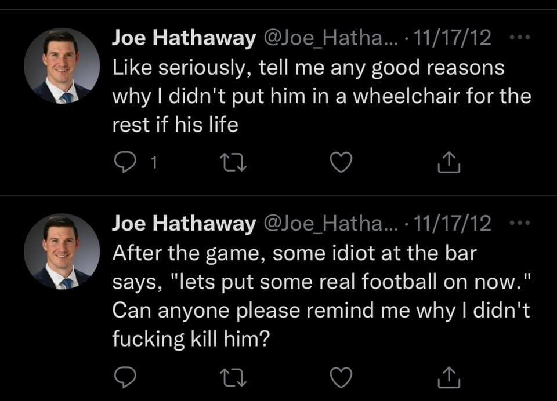Retweet the "After the game" tweet
The width and height of the screenshot is (557, 401).
(x=232, y=377)
